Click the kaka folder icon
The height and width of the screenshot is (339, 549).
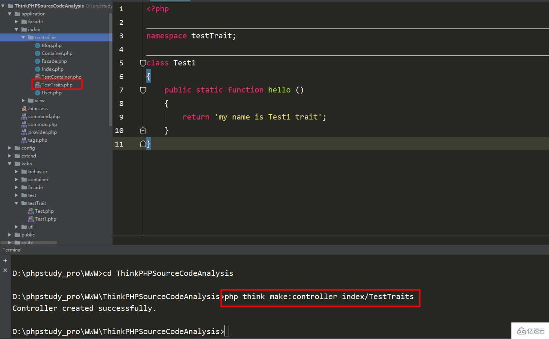click(x=17, y=164)
